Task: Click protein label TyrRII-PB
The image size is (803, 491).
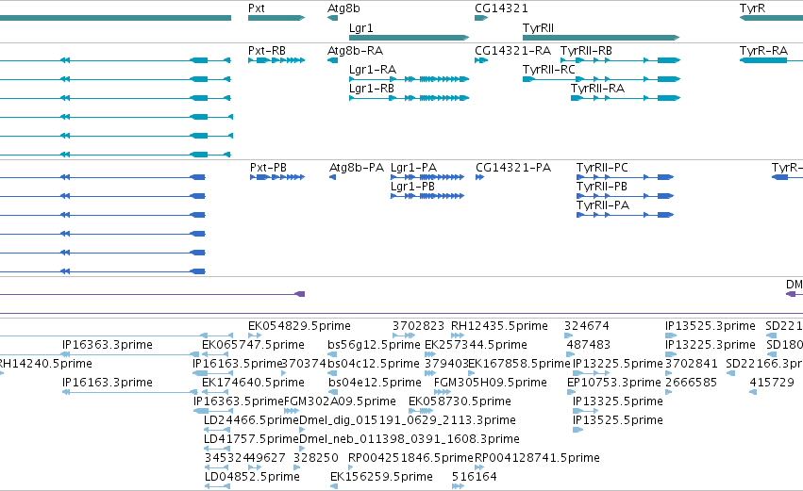Action: pyautogui.click(x=602, y=187)
